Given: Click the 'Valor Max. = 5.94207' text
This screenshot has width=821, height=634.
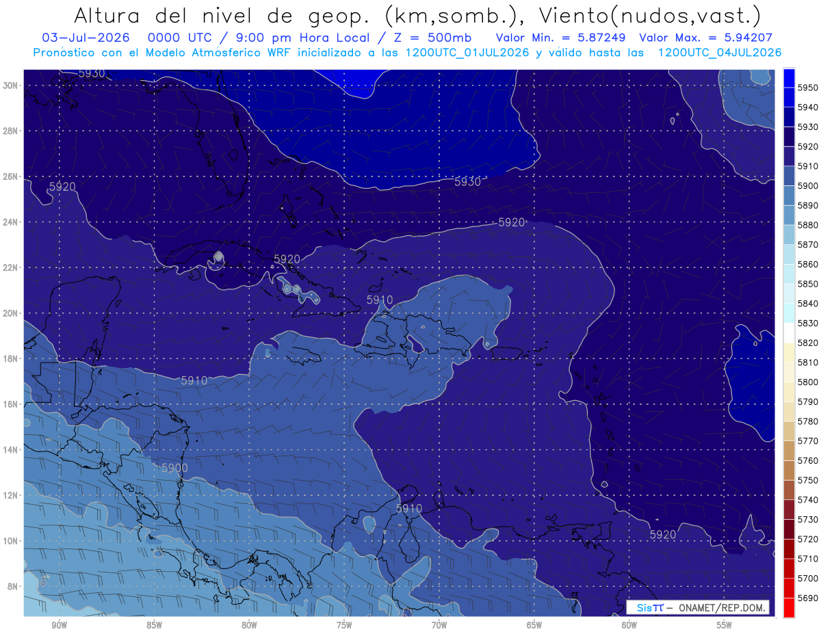Looking at the screenshot, I should (x=705, y=38).
